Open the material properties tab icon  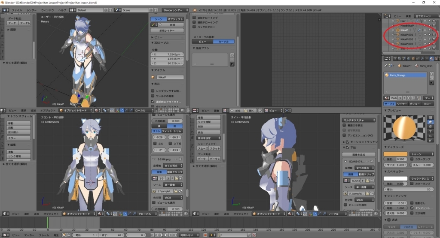click(x=431, y=58)
